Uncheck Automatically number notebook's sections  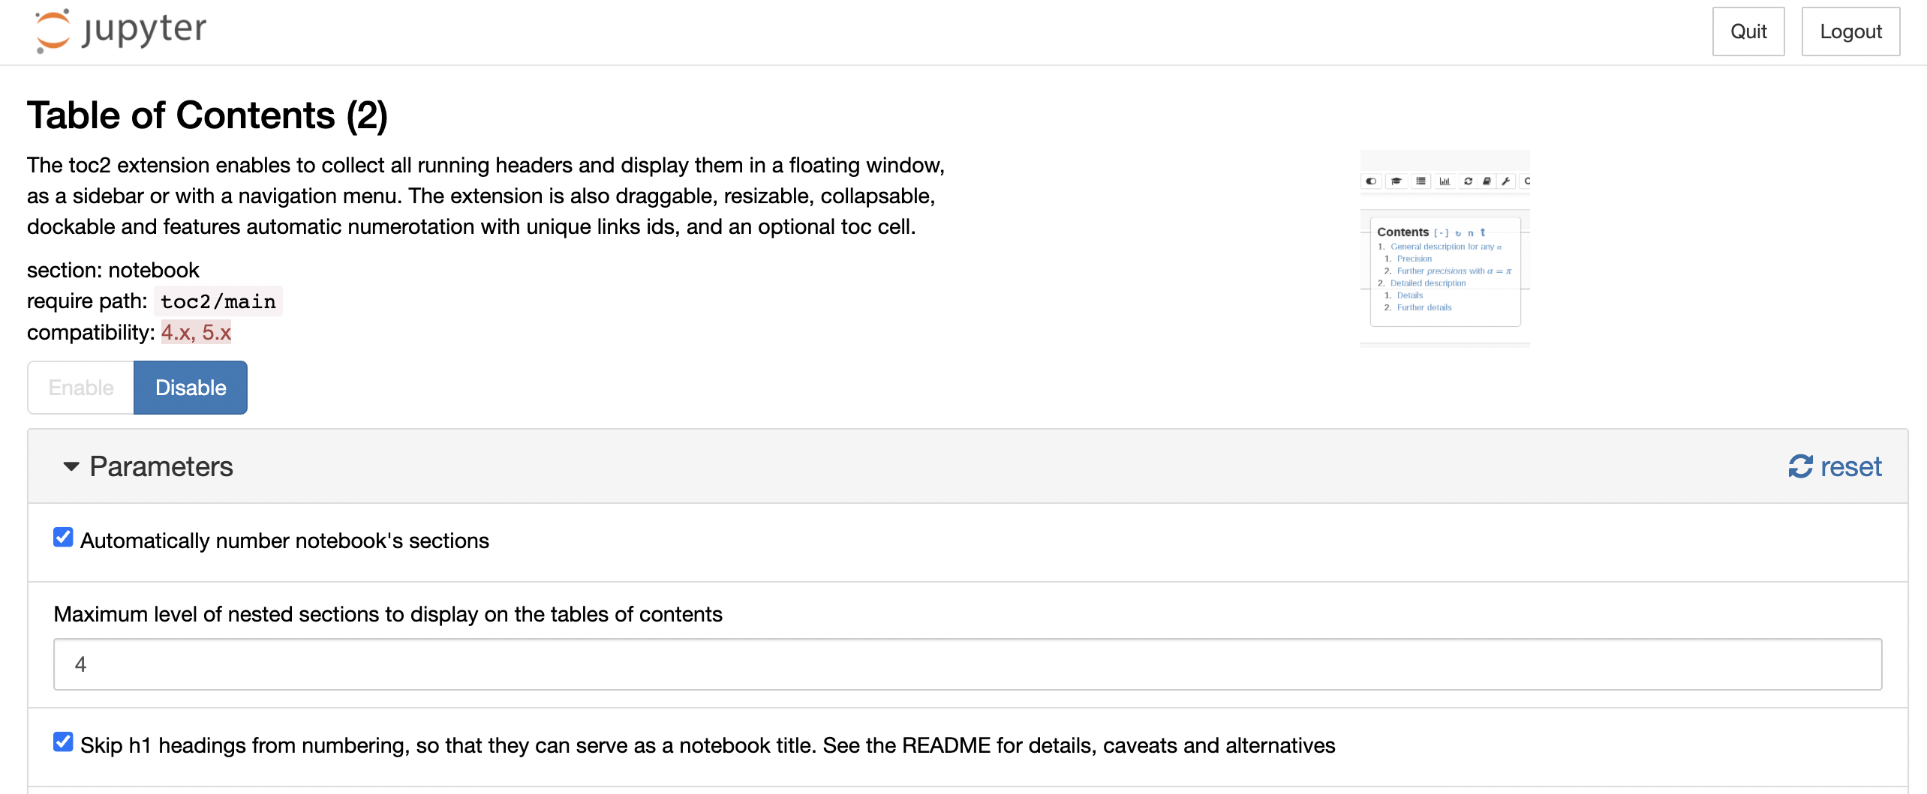click(63, 537)
